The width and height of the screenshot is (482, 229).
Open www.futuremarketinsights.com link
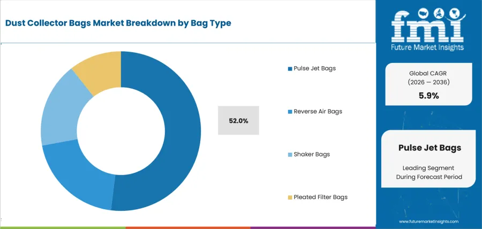tap(429, 222)
